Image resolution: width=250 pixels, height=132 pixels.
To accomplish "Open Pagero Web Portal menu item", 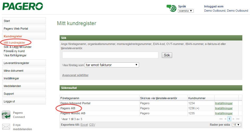I will click(x=24, y=29).
